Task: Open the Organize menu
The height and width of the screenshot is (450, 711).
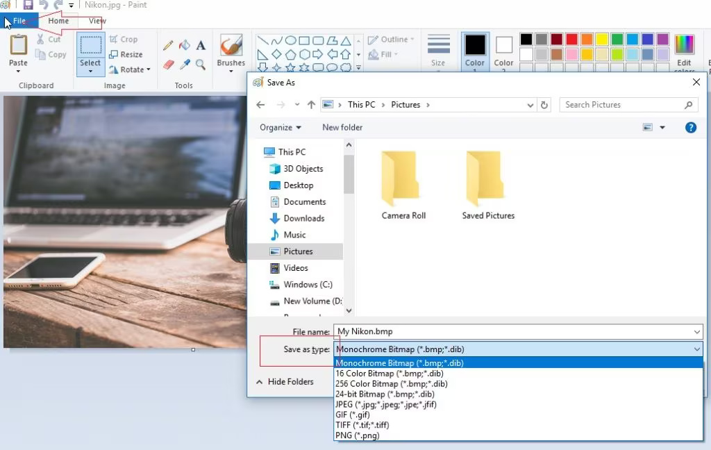Action: point(281,128)
